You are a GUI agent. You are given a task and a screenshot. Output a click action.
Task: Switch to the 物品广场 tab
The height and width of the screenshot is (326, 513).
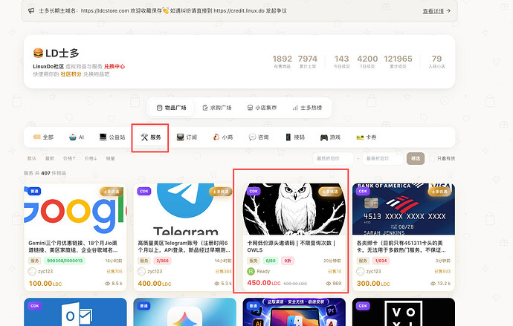coord(172,108)
